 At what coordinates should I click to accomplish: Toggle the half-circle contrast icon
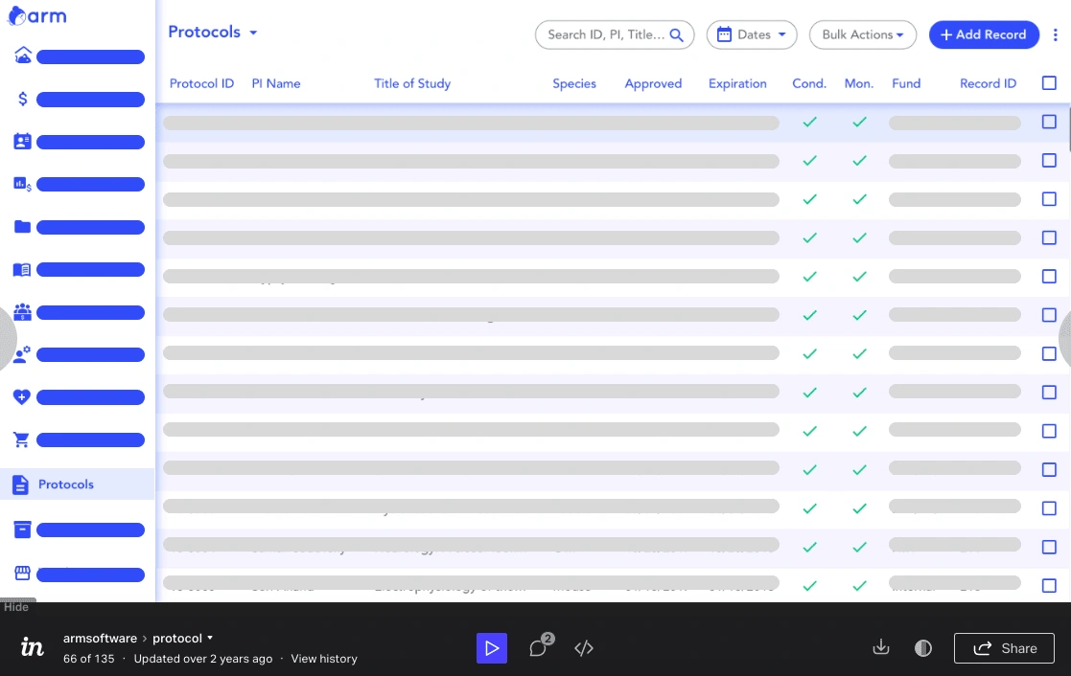pos(923,648)
